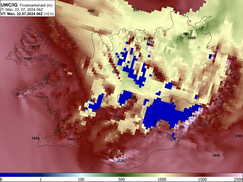Click the 2763 value label
Screen dimensions: 243x182
click(193, 116)
